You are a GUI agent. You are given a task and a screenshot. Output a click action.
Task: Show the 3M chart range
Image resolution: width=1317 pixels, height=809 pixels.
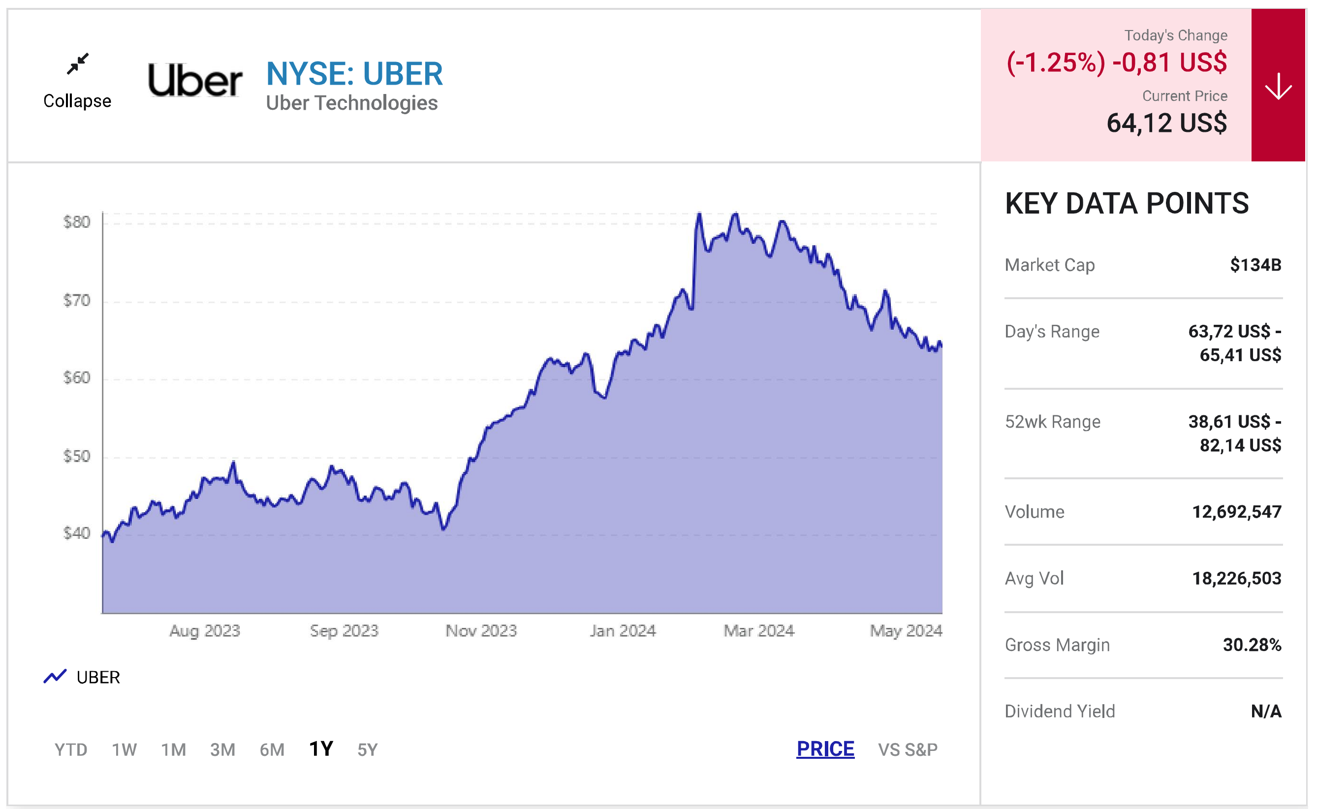pos(222,749)
